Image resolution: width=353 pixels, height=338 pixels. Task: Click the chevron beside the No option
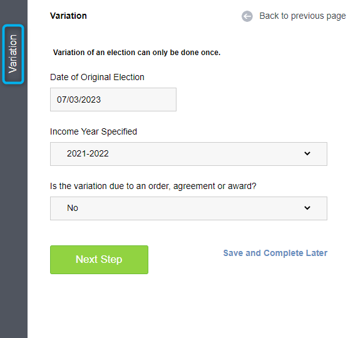(307, 208)
